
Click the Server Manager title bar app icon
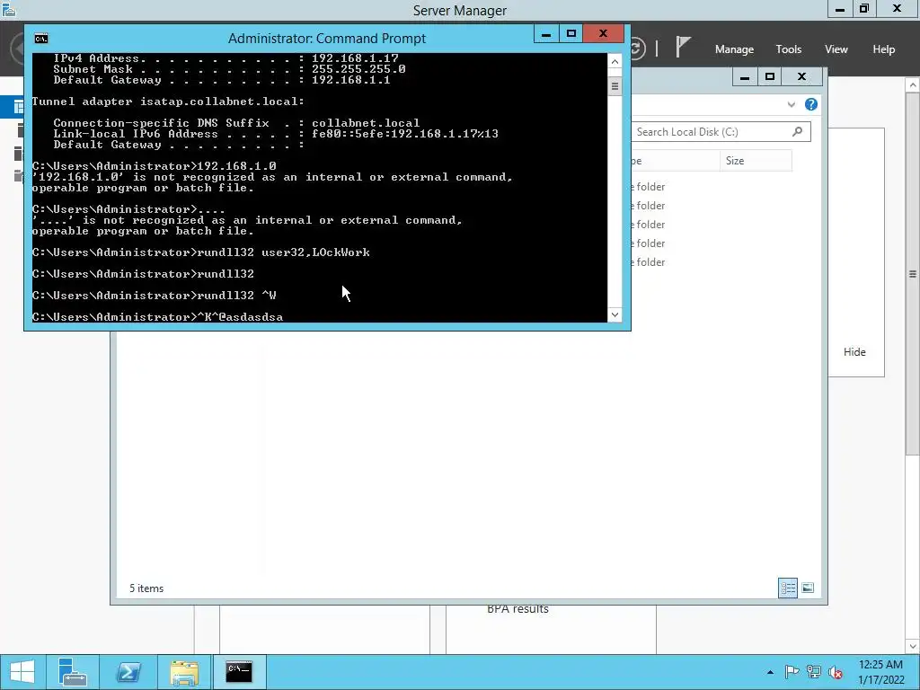[9, 9]
